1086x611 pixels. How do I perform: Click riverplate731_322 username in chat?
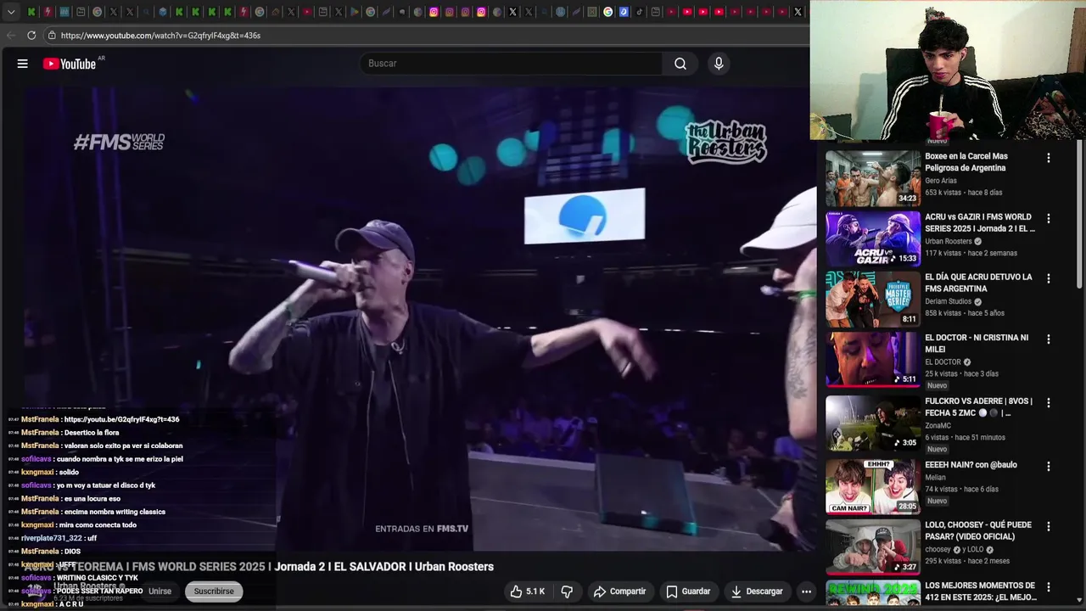52,538
